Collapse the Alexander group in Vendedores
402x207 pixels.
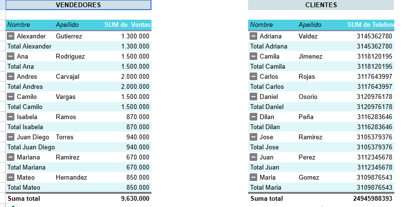point(11,36)
